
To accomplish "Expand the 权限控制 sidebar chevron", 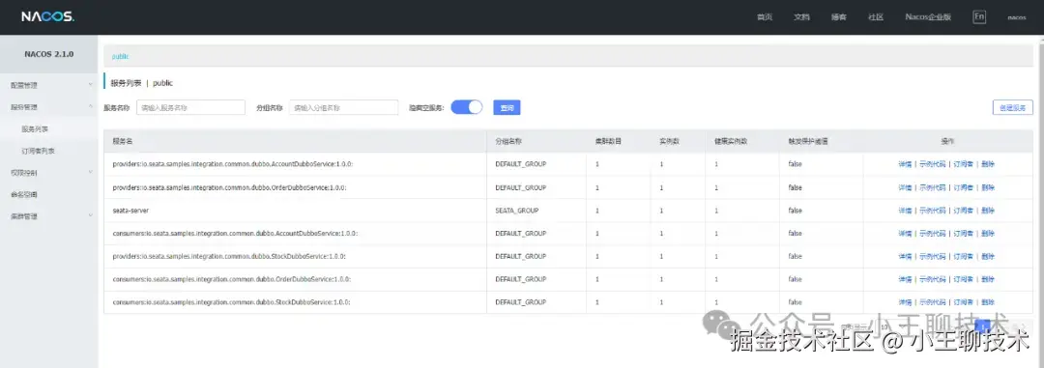I will (91, 172).
